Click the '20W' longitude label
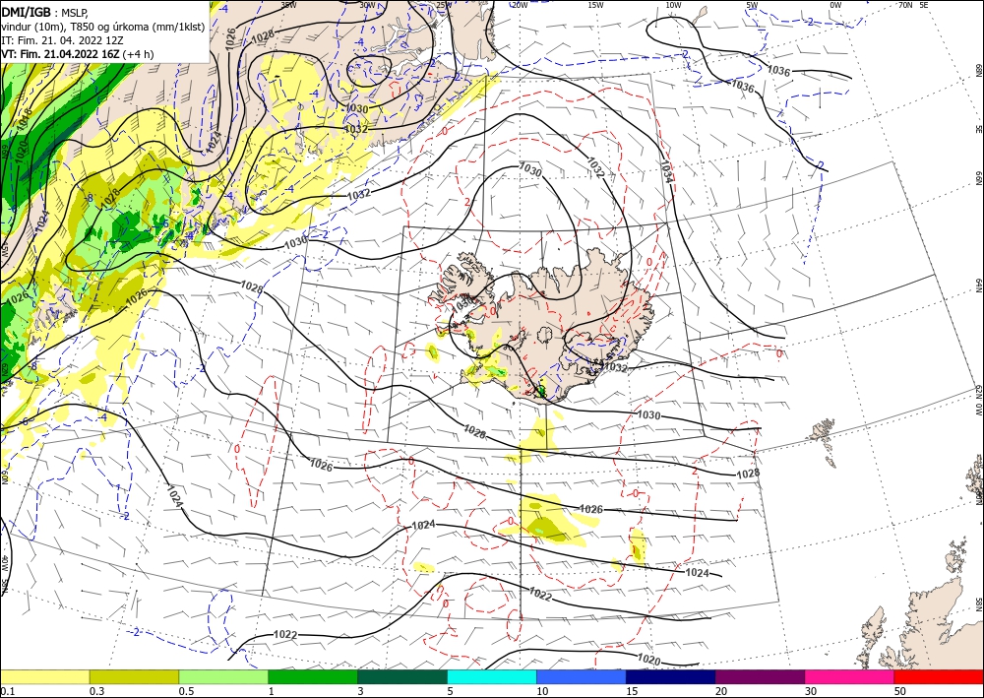The image size is (984, 698). [x=520, y=5]
